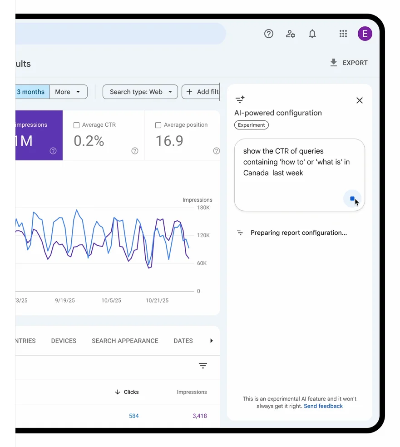
Task: Open the Send feedback link
Action: [323, 406]
